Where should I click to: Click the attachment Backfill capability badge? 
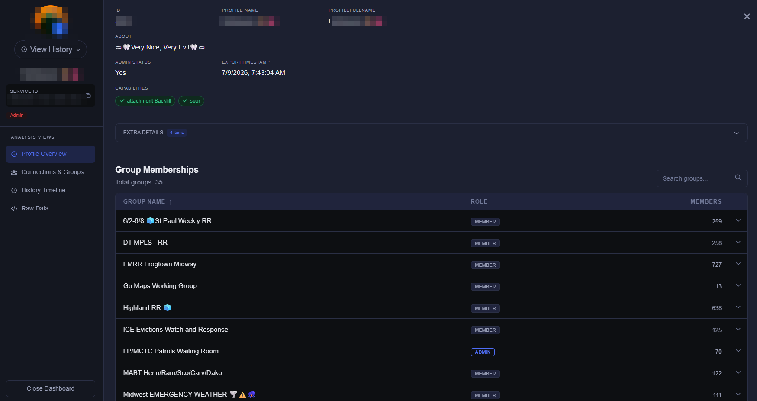click(145, 101)
